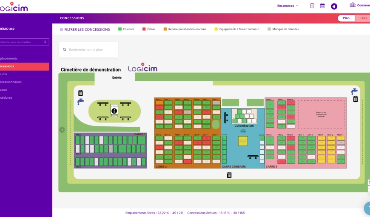
Task: Click the vertical bench icon left of Colombarium
Action: point(226,117)
